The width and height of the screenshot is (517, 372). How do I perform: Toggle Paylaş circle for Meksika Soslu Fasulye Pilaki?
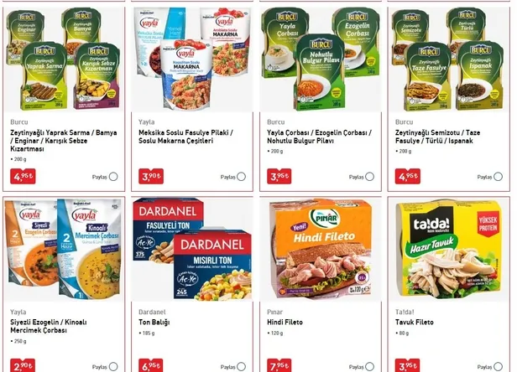[x=242, y=177]
